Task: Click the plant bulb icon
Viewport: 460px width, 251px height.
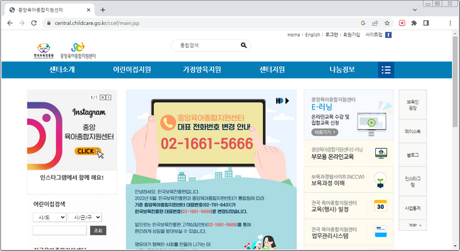Action: point(380,180)
